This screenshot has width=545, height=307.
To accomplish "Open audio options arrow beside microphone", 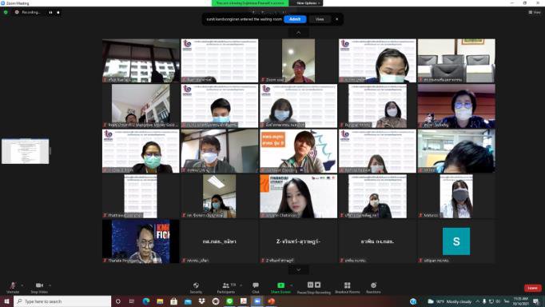I will click(x=22, y=285).
